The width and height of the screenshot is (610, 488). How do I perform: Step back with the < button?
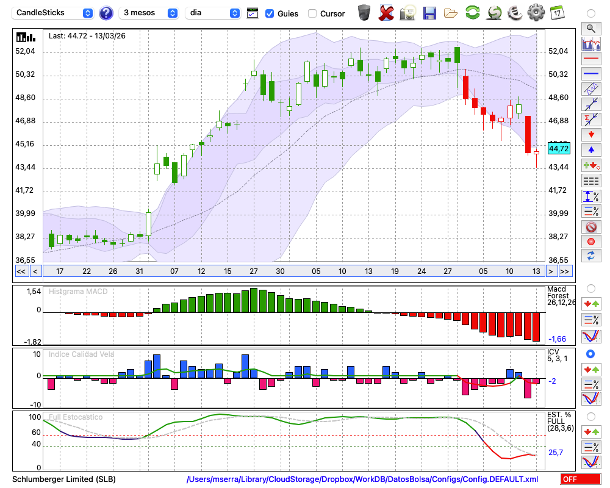coord(35,271)
